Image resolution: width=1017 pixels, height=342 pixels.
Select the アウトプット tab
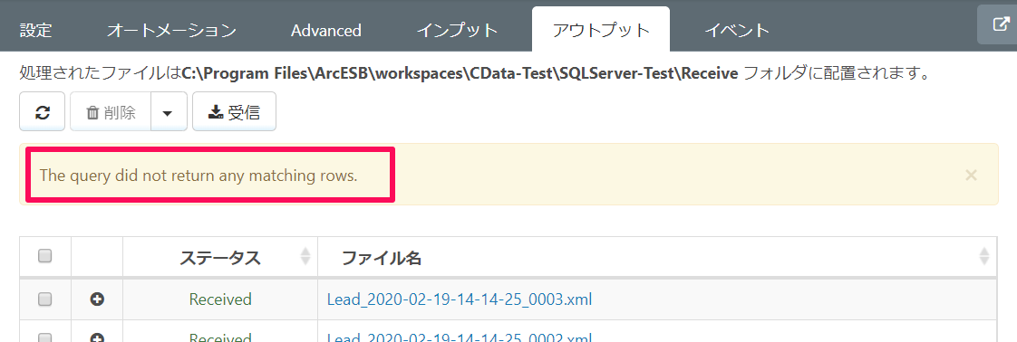coord(601,30)
